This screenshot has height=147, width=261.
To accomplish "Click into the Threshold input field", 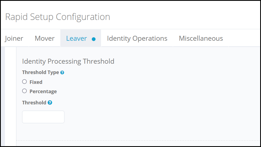I will point(43,117).
